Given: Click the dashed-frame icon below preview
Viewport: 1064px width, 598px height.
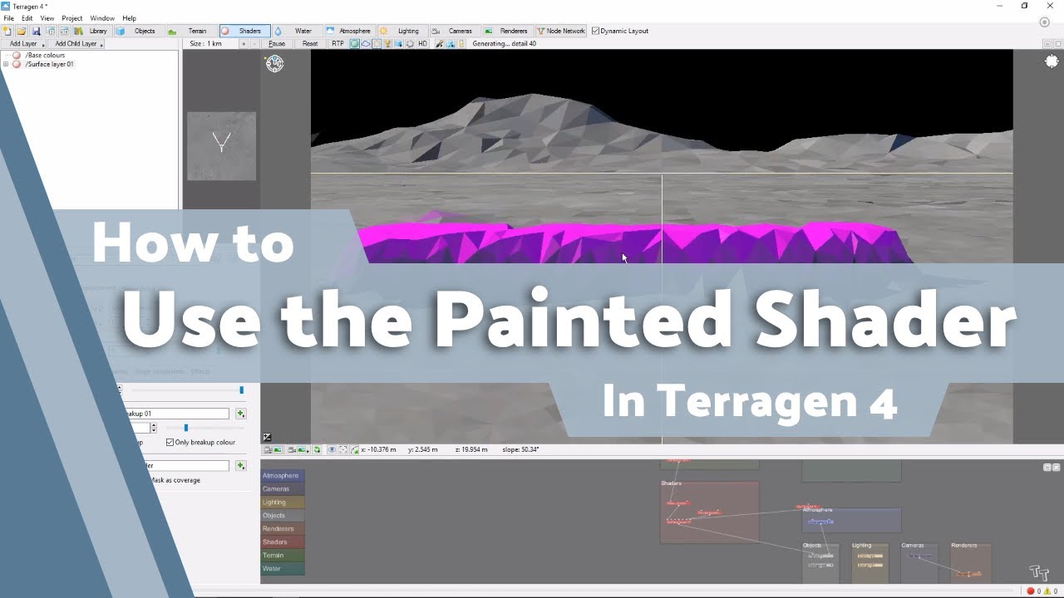Looking at the screenshot, I should click(342, 449).
